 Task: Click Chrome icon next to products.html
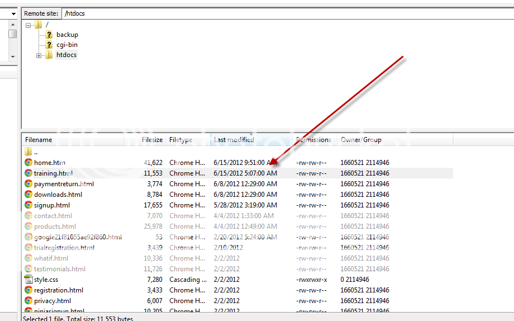[28, 226]
